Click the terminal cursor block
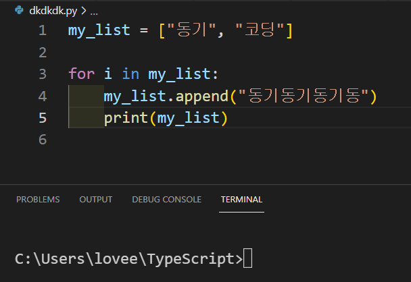 247,258
